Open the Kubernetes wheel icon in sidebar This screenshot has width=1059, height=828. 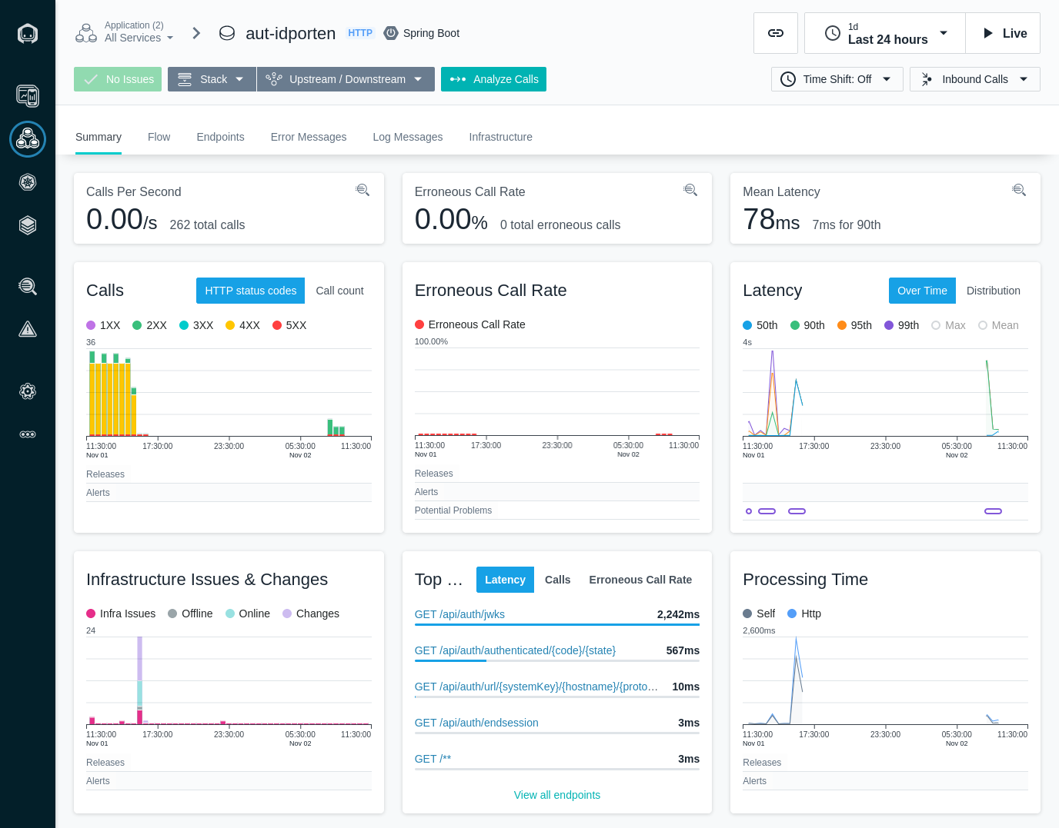coord(28,182)
